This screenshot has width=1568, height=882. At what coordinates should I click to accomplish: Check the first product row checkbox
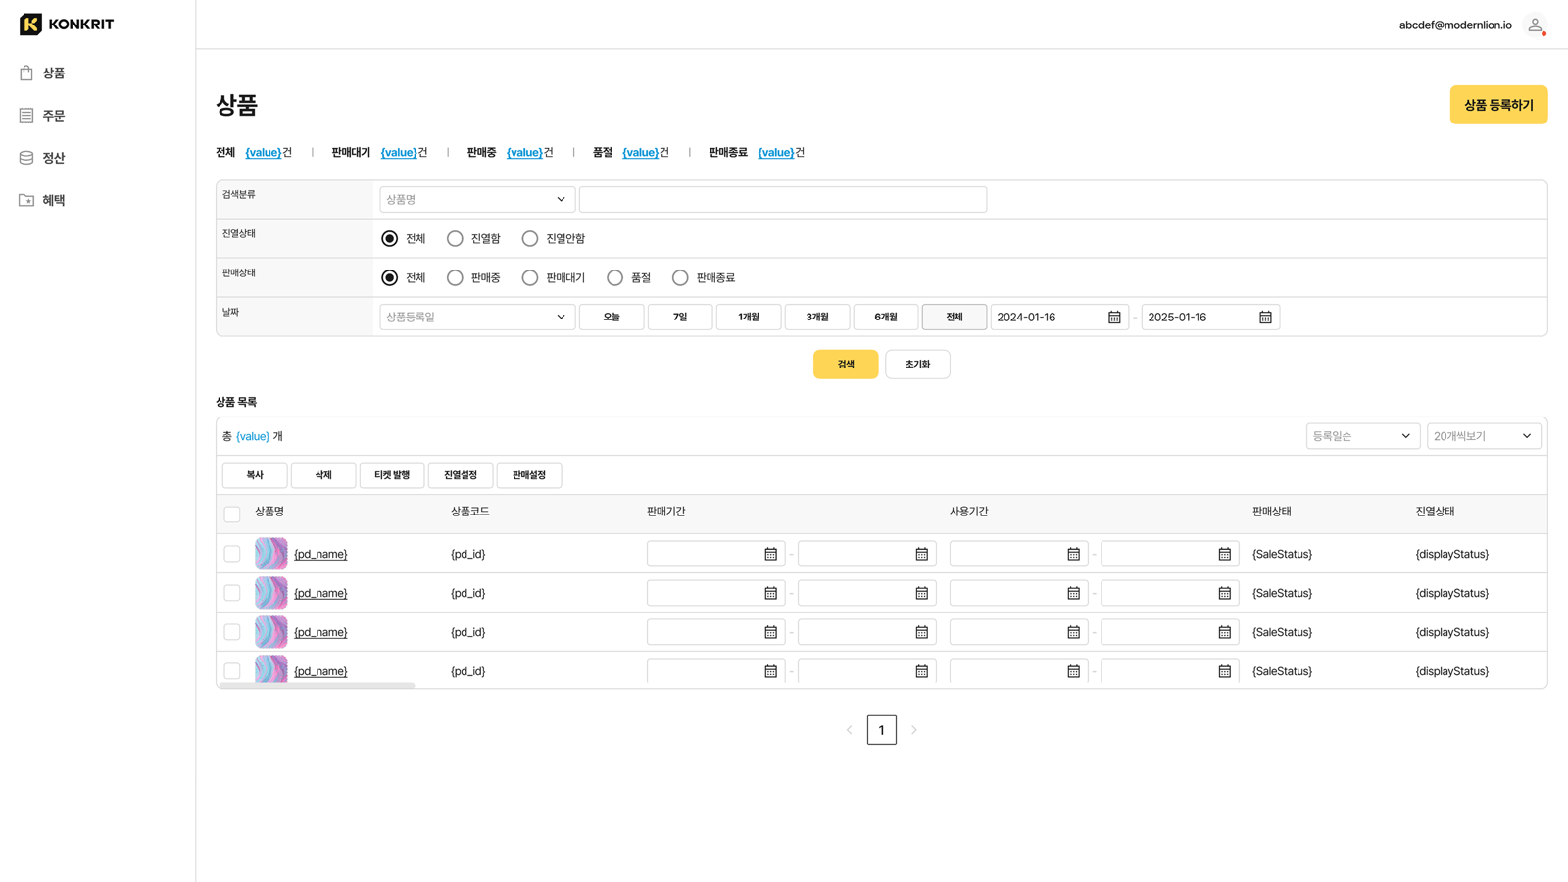pyautogui.click(x=232, y=554)
